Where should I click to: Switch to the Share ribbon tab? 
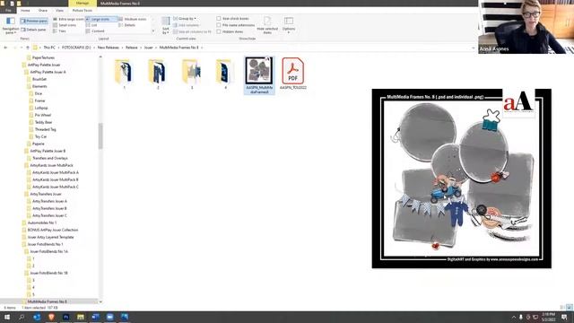point(43,11)
